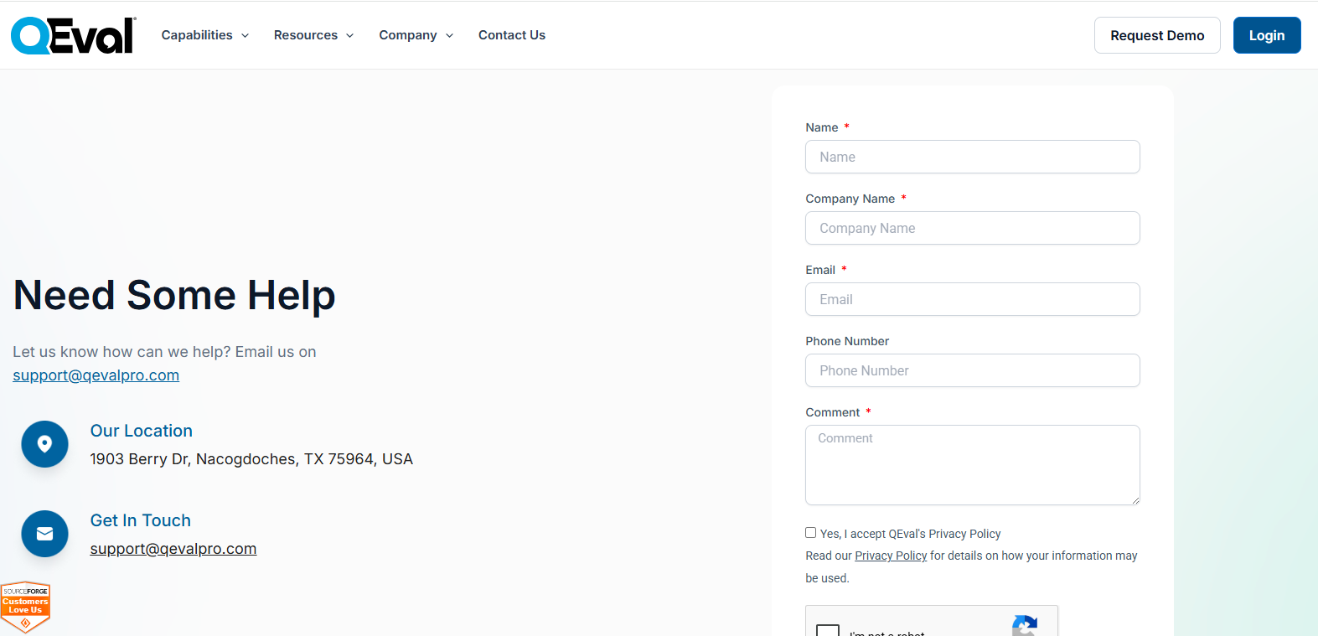Click the Request Demo button

[1157, 35]
